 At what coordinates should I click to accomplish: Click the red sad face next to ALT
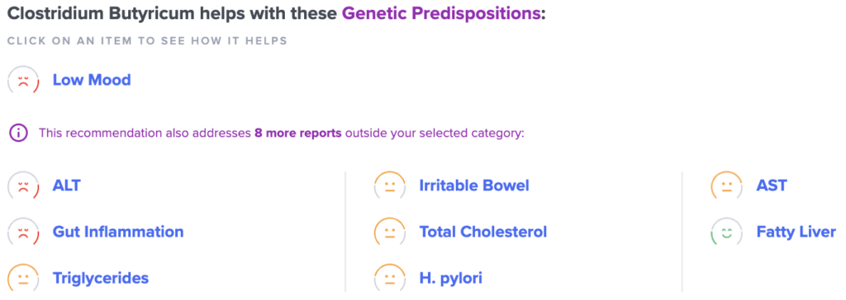coord(23,186)
